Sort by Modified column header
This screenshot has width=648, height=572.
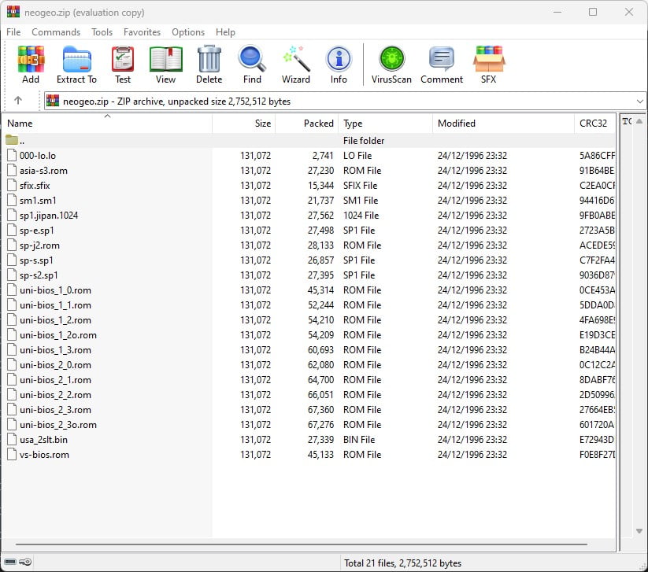[x=503, y=123]
